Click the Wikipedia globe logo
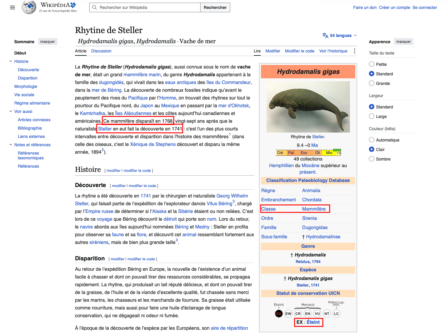Screen dimensions: 446x333 (29, 7)
